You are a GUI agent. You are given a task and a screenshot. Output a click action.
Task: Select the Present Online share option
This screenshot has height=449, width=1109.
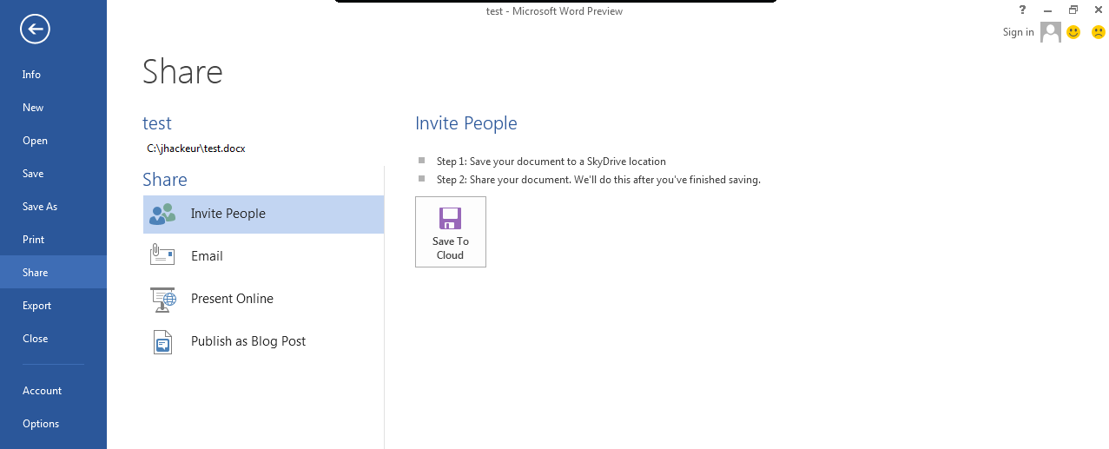click(263, 299)
